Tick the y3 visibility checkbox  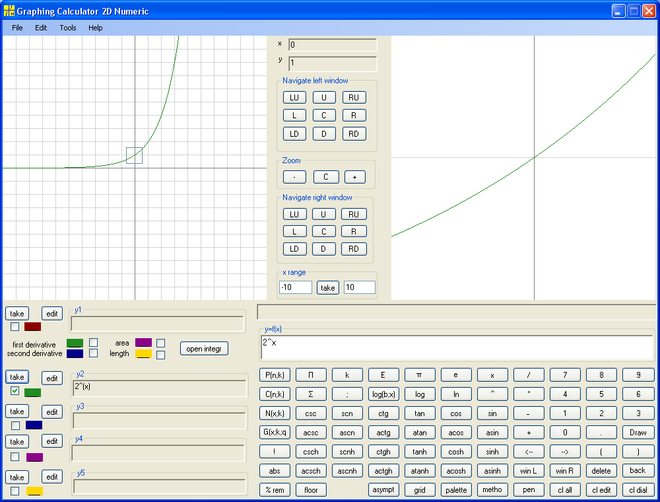pyautogui.click(x=16, y=425)
